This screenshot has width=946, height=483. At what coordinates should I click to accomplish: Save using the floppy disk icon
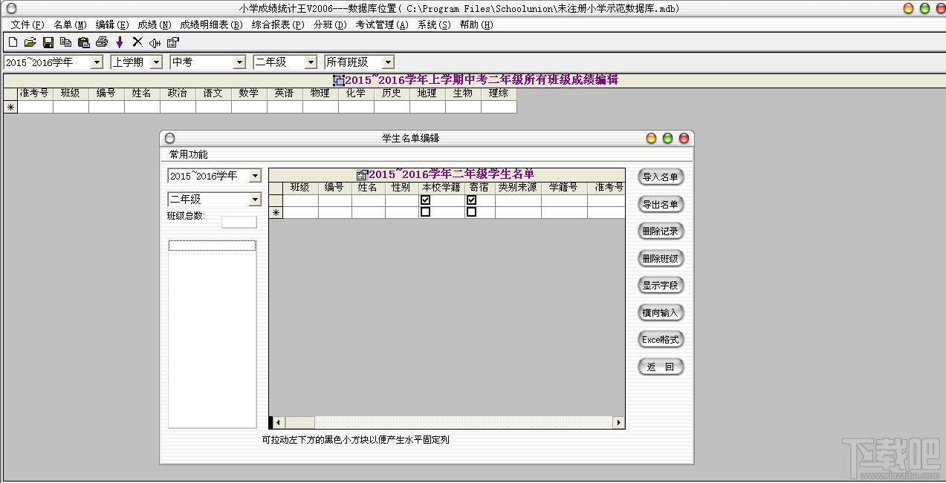click(48, 42)
